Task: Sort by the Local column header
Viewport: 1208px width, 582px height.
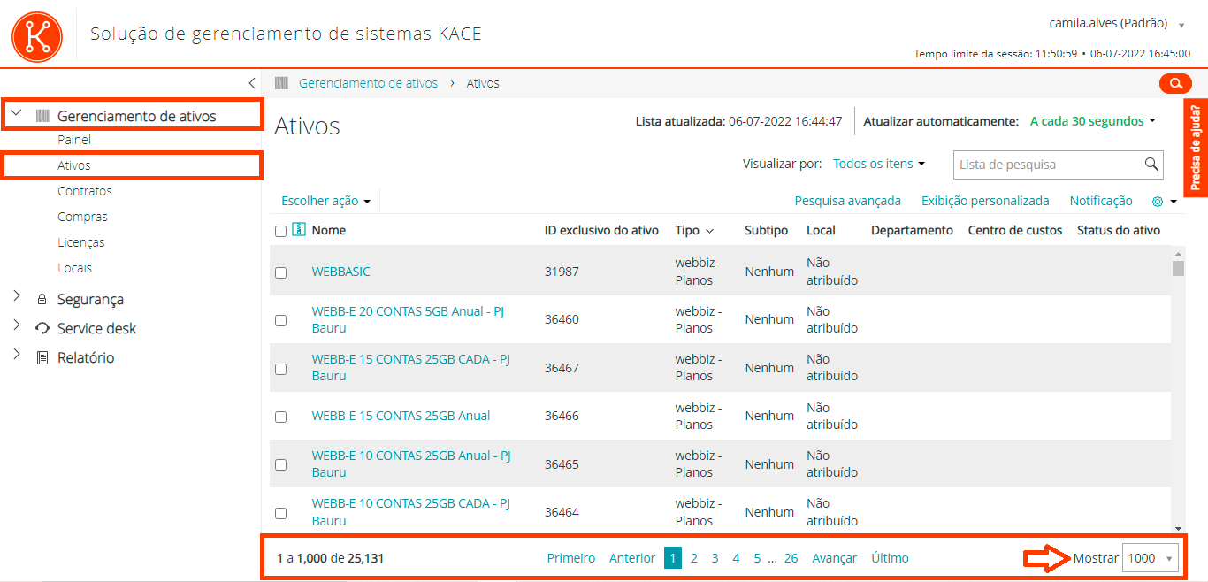Action: tap(821, 230)
